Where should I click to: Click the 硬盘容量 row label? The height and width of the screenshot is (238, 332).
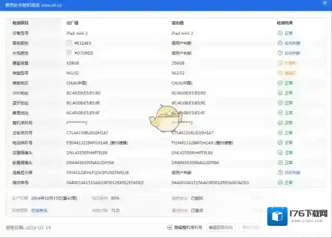20,63
